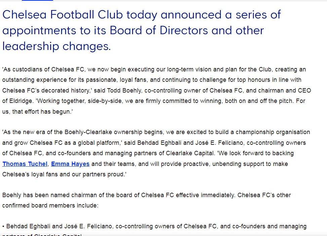Click the 'As custodians of Chelsea FC' paragraph opening
Viewport: 327px width, 236px height.
click(43, 69)
